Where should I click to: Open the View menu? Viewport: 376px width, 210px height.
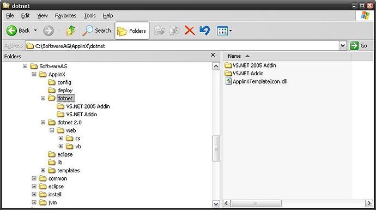(x=42, y=16)
